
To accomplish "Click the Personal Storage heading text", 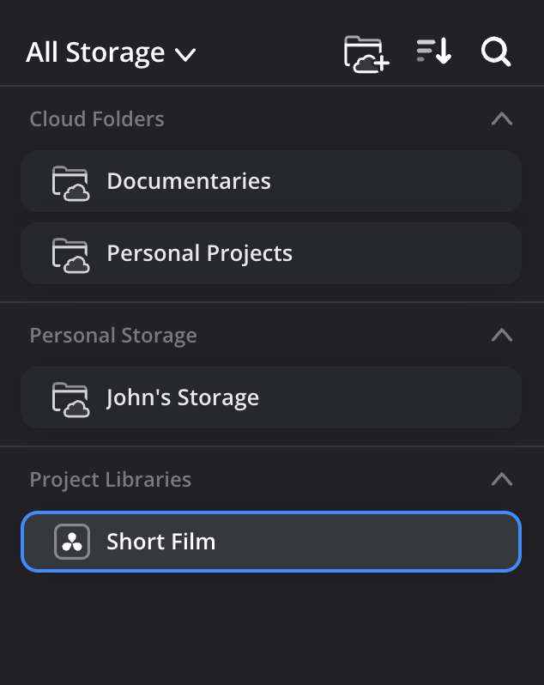I will coord(113,336).
